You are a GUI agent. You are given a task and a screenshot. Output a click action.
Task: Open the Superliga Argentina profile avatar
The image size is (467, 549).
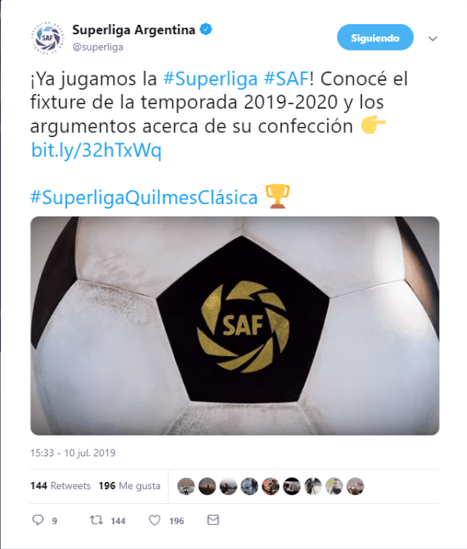click(x=47, y=38)
